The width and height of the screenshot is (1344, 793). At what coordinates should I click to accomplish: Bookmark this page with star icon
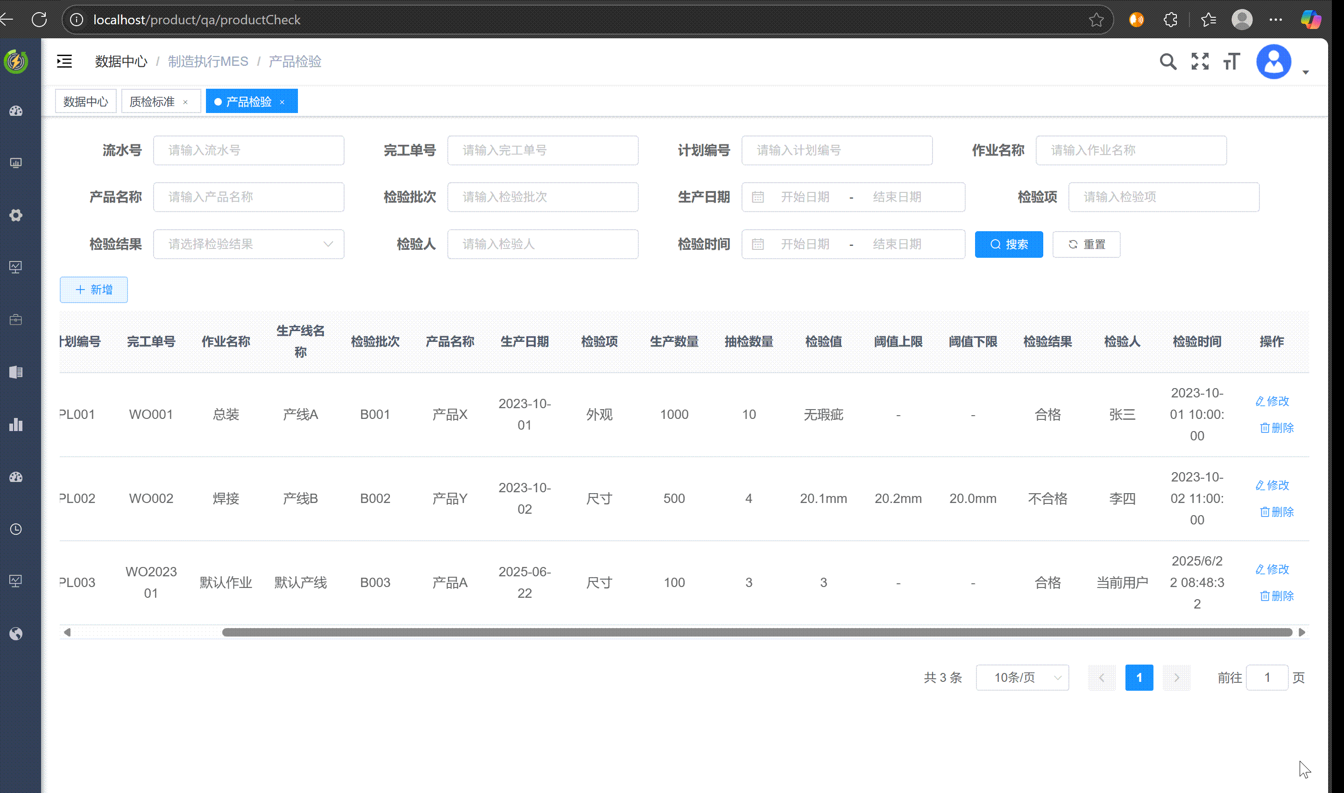click(x=1096, y=20)
